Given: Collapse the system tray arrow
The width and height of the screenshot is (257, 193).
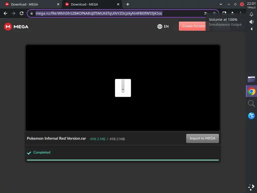Looking at the screenshot, I should 251,29.
